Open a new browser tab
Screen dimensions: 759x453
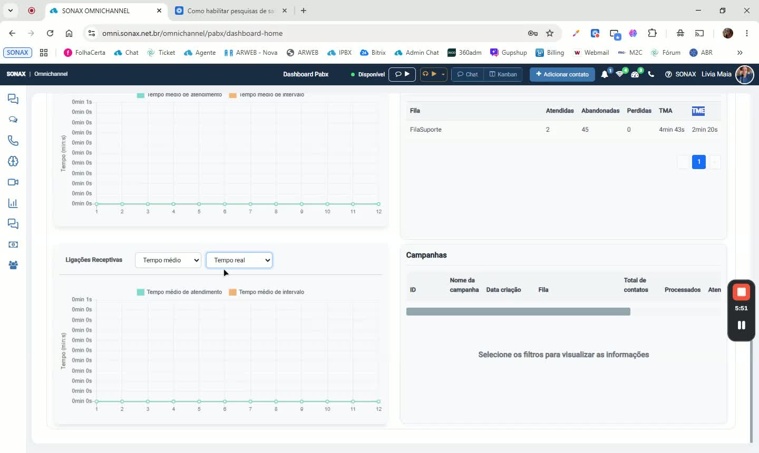[x=304, y=11]
